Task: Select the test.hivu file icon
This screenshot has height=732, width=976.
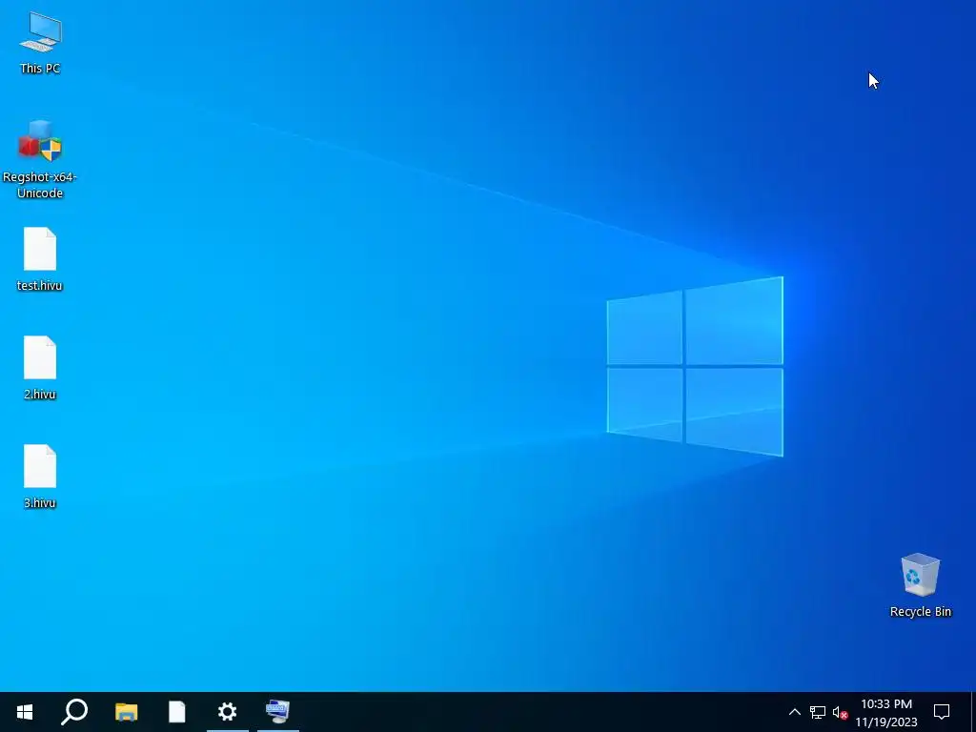Action: point(40,249)
